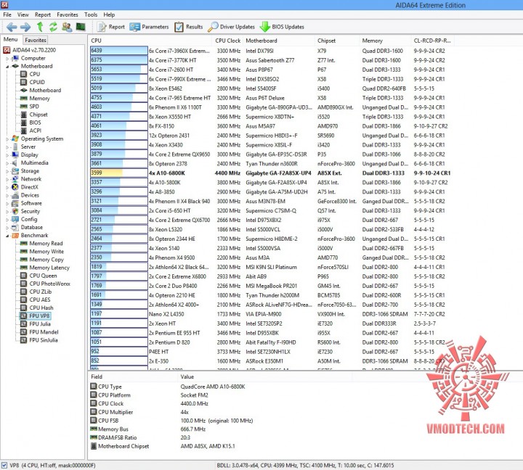This screenshot has height=470, width=523.
Task: Sort results by CPU Clock column
Action: (228, 41)
